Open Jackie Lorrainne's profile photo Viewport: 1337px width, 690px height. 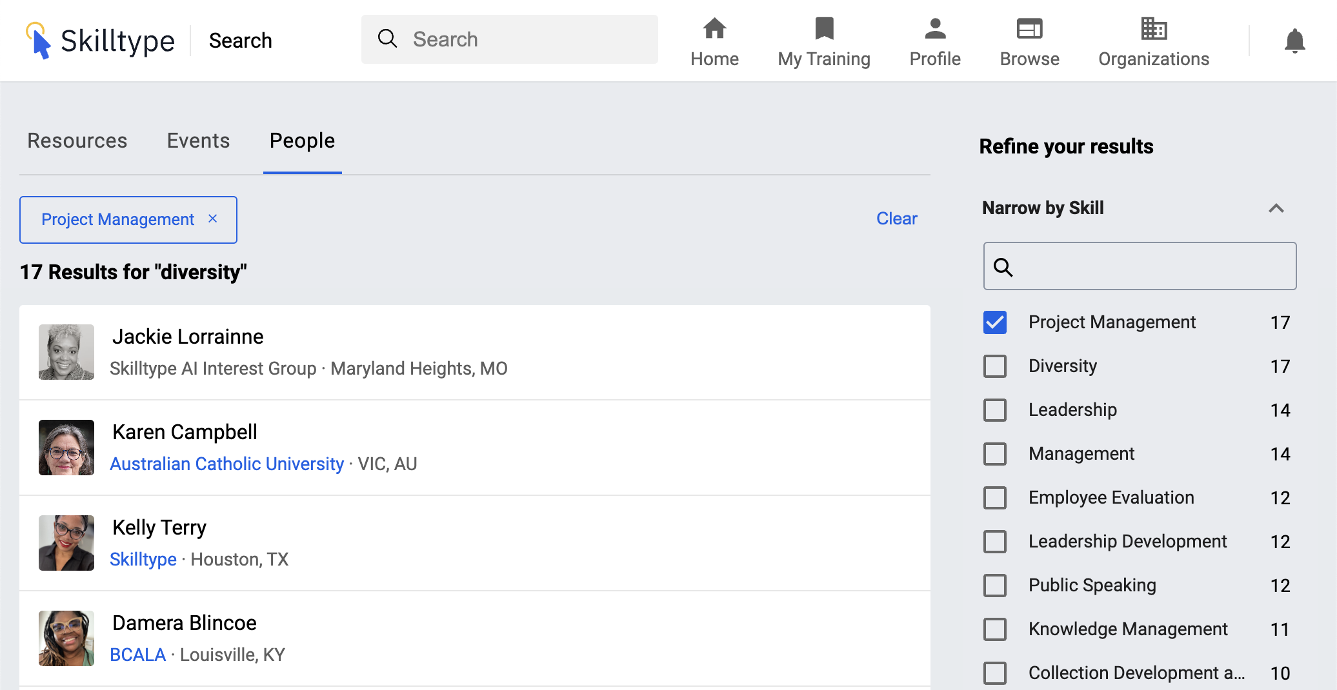(x=66, y=352)
